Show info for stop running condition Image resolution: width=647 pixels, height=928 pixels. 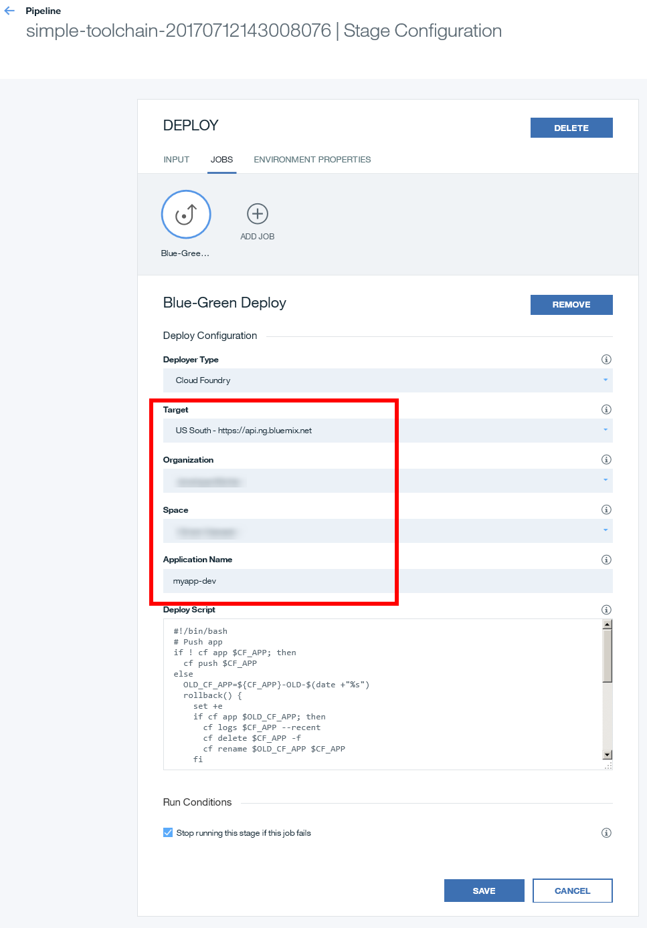click(606, 833)
